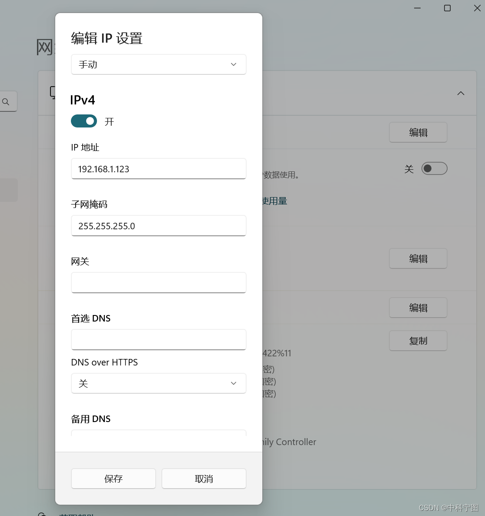The image size is (485, 516).
Task: Click the 取消 button to cancel
Action: point(204,478)
